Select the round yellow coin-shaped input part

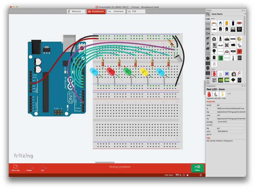(239, 39)
